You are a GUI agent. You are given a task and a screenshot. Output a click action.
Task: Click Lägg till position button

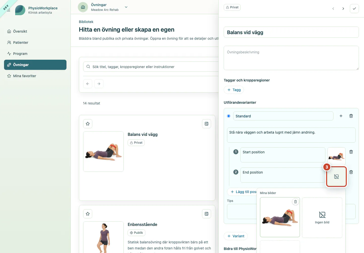click(x=242, y=192)
